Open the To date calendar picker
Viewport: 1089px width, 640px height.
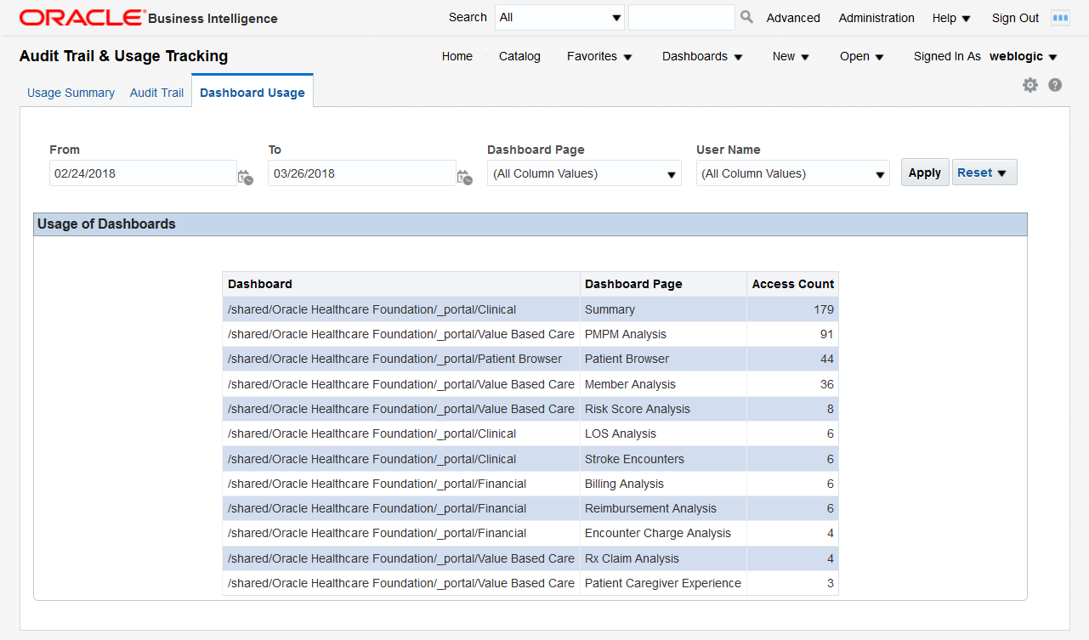464,177
